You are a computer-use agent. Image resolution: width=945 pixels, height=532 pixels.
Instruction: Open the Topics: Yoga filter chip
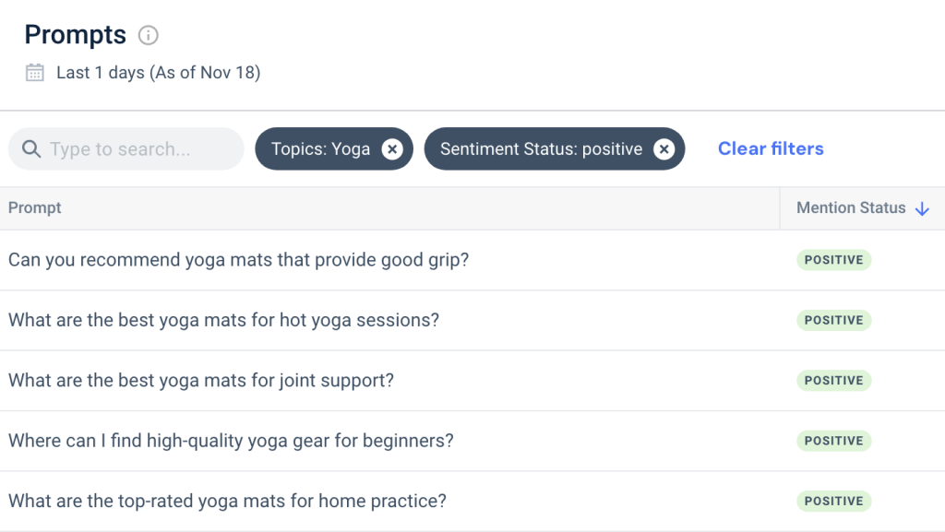coord(320,149)
